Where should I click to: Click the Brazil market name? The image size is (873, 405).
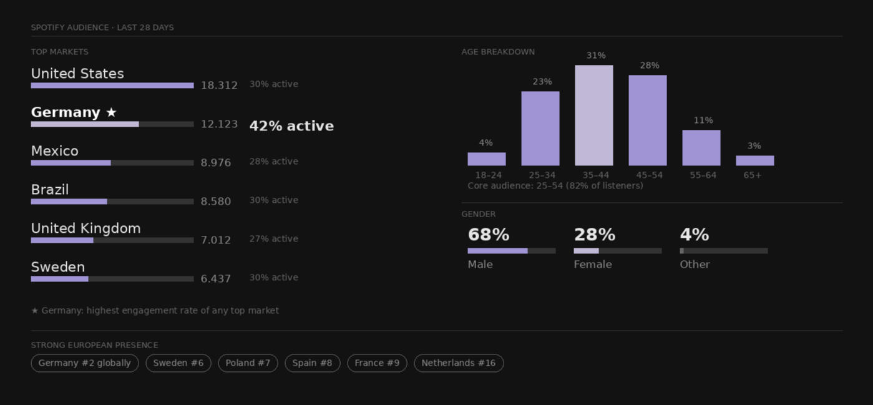pos(50,190)
